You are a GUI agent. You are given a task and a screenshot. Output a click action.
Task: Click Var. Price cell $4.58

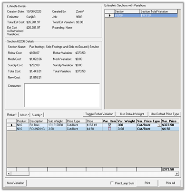(170, 129)
